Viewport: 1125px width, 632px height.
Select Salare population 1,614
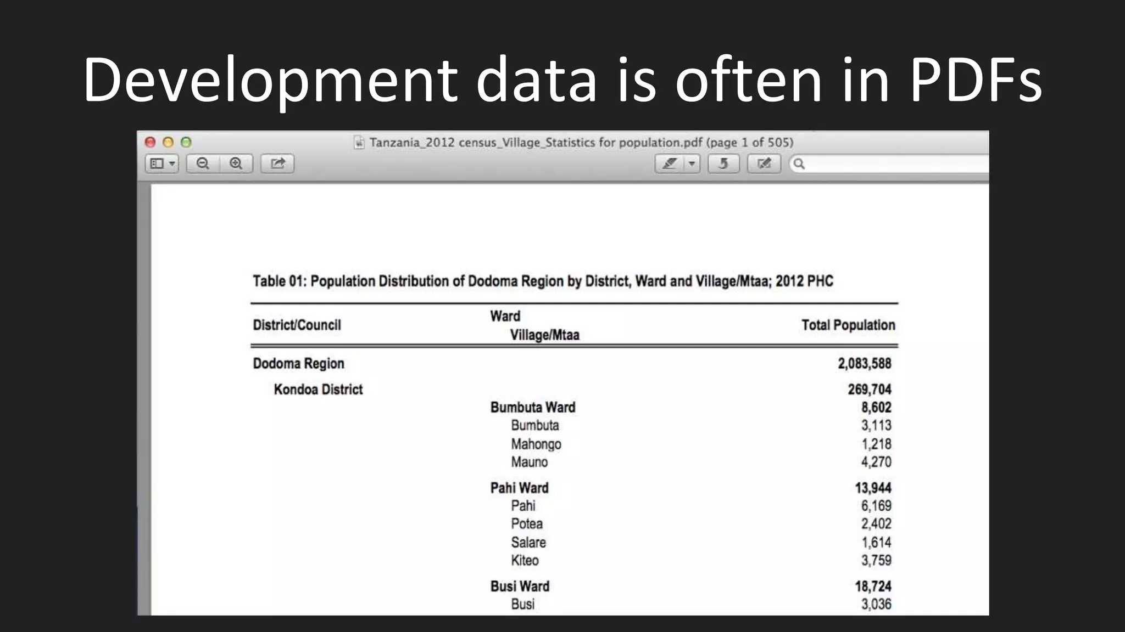point(876,543)
